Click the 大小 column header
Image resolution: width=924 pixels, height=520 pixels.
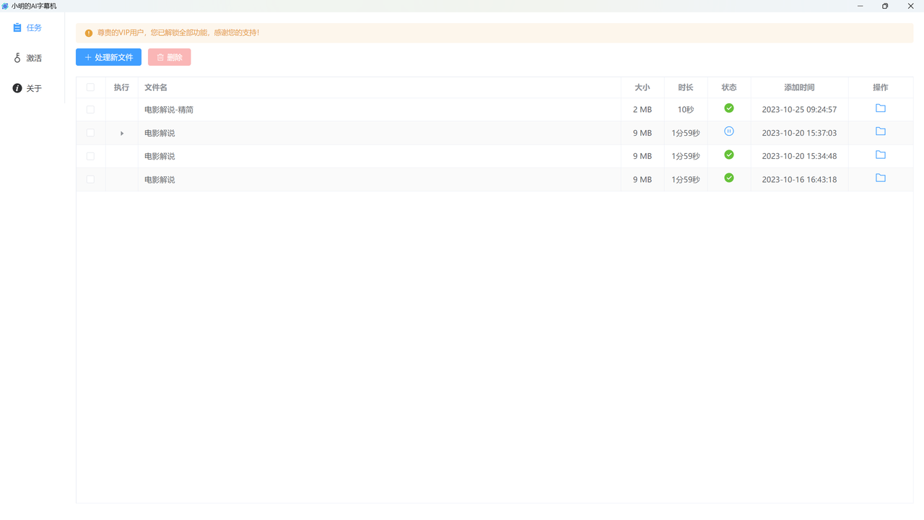[x=642, y=87]
